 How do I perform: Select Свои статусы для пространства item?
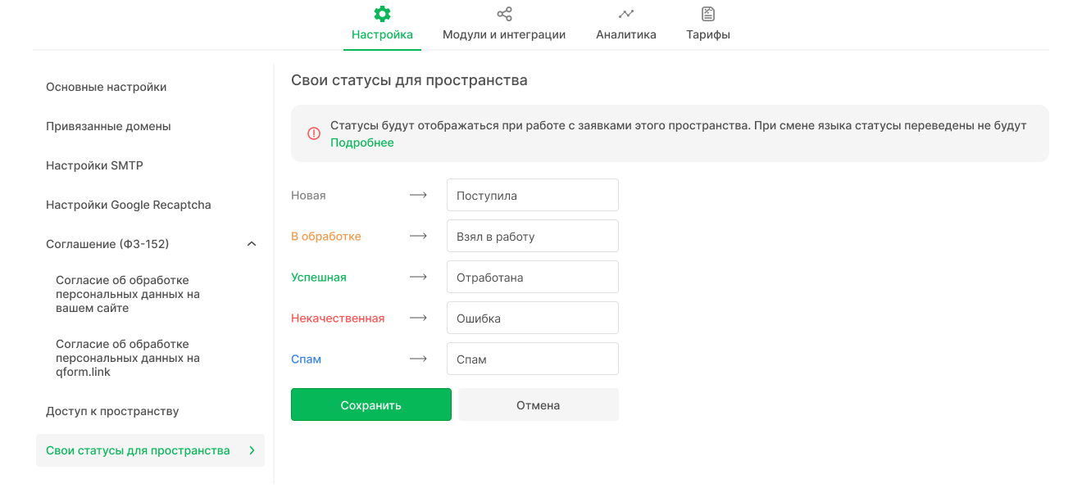tap(150, 450)
